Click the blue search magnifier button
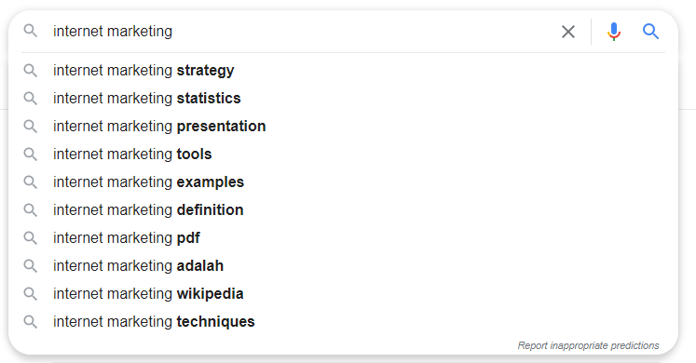This screenshot has height=363, width=696. point(650,32)
